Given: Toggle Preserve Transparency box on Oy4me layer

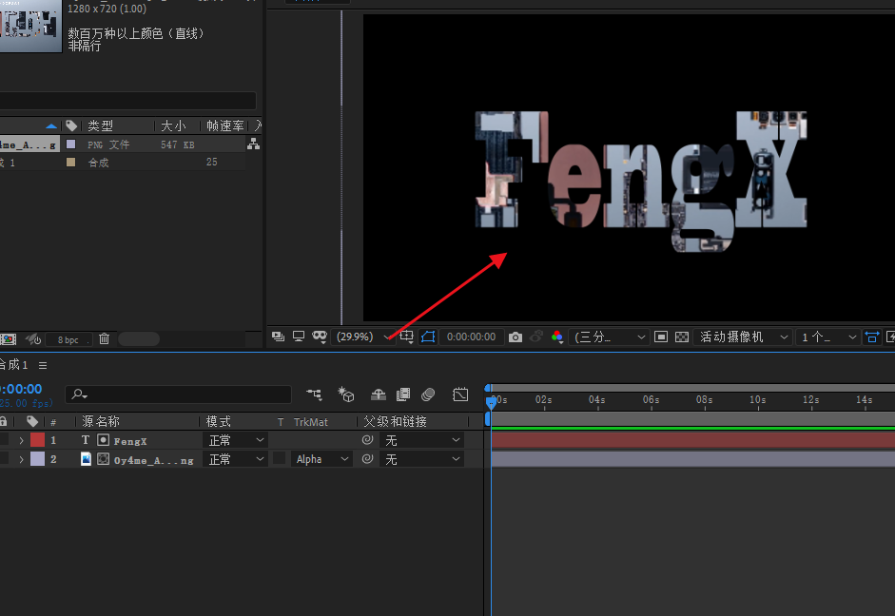Looking at the screenshot, I should point(280,459).
